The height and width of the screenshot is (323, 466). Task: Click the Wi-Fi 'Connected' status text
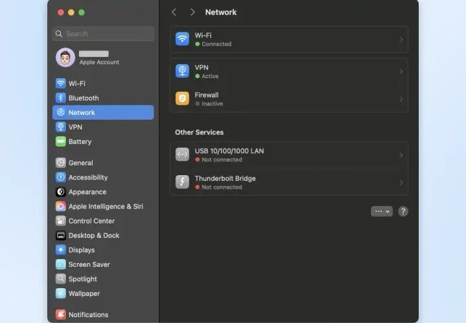217,44
